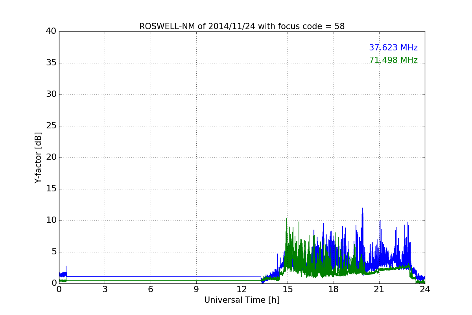This screenshot has width=472, height=315.
Task: Click the y-axis tick label 35
Action: point(51,63)
